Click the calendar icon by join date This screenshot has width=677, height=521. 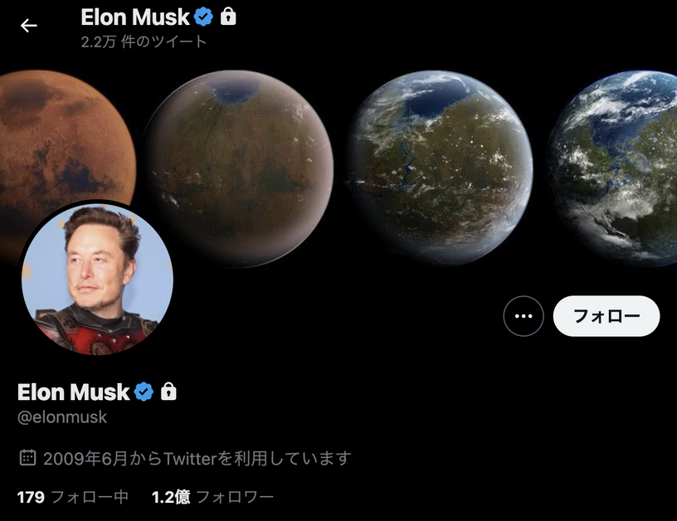point(27,458)
